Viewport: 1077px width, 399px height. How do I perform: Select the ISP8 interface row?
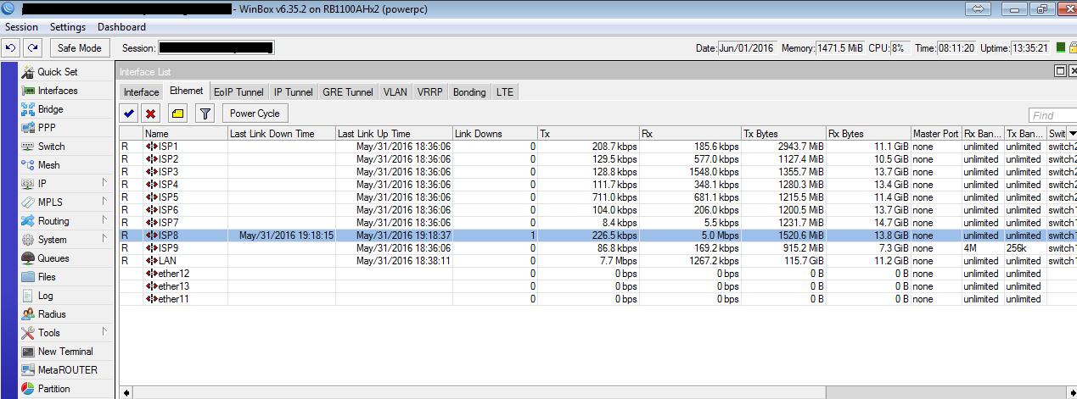[x=597, y=236]
